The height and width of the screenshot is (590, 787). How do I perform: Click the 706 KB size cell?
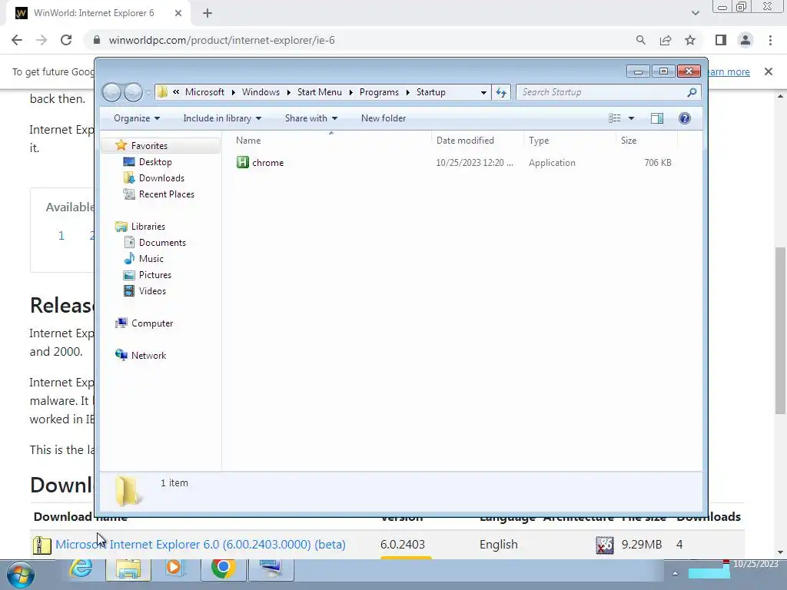[658, 163]
